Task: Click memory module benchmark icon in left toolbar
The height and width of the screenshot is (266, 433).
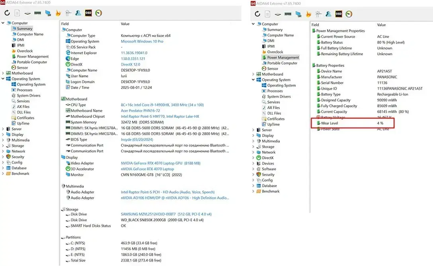Action: pos(37,13)
